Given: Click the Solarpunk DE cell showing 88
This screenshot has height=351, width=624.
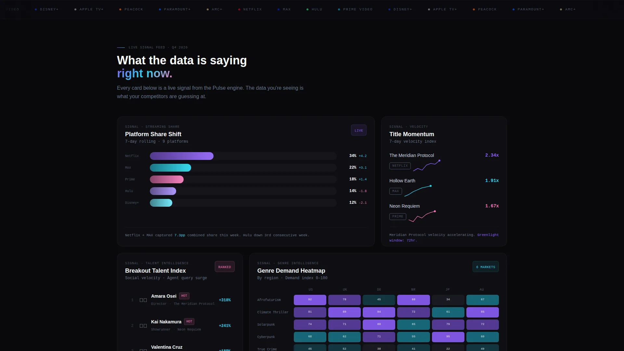Looking at the screenshot, I should click(379, 325).
